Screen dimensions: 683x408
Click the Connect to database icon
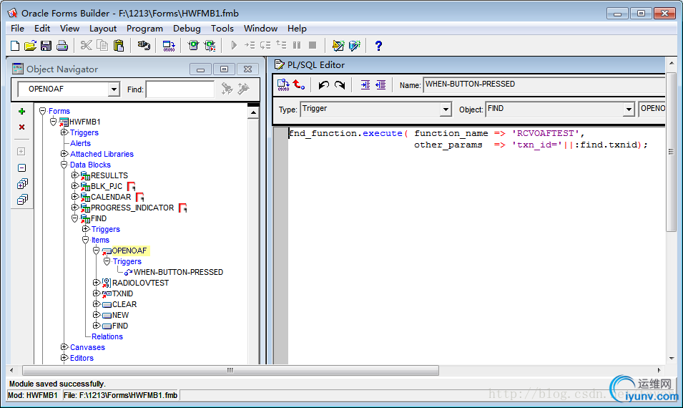tap(144, 45)
